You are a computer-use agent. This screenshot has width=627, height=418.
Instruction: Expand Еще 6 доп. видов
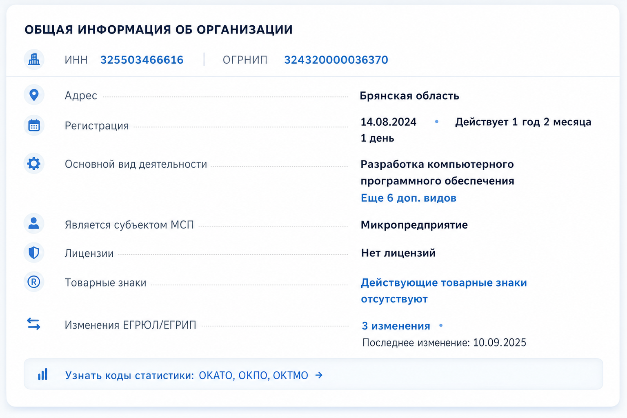tap(409, 198)
